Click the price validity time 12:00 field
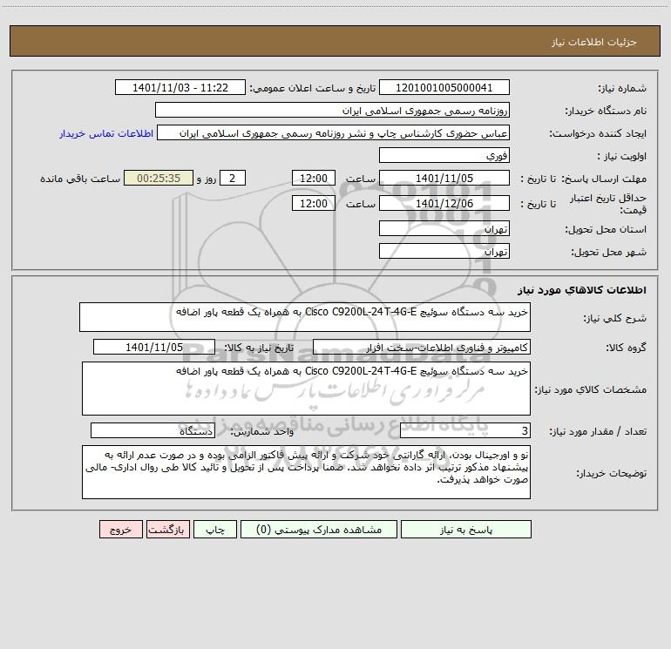This screenshot has height=649, width=671. tap(314, 203)
